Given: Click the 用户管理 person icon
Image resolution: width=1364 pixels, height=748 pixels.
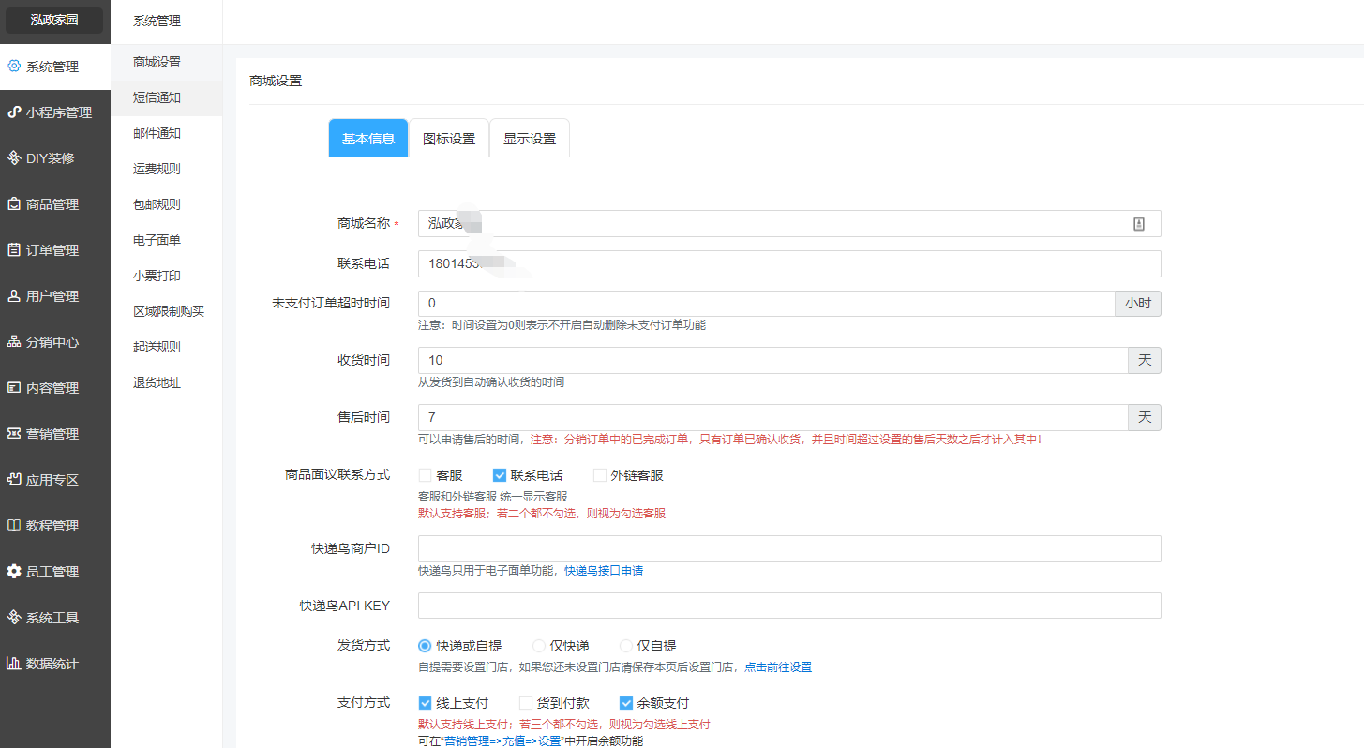Looking at the screenshot, I should pos(14,296).
